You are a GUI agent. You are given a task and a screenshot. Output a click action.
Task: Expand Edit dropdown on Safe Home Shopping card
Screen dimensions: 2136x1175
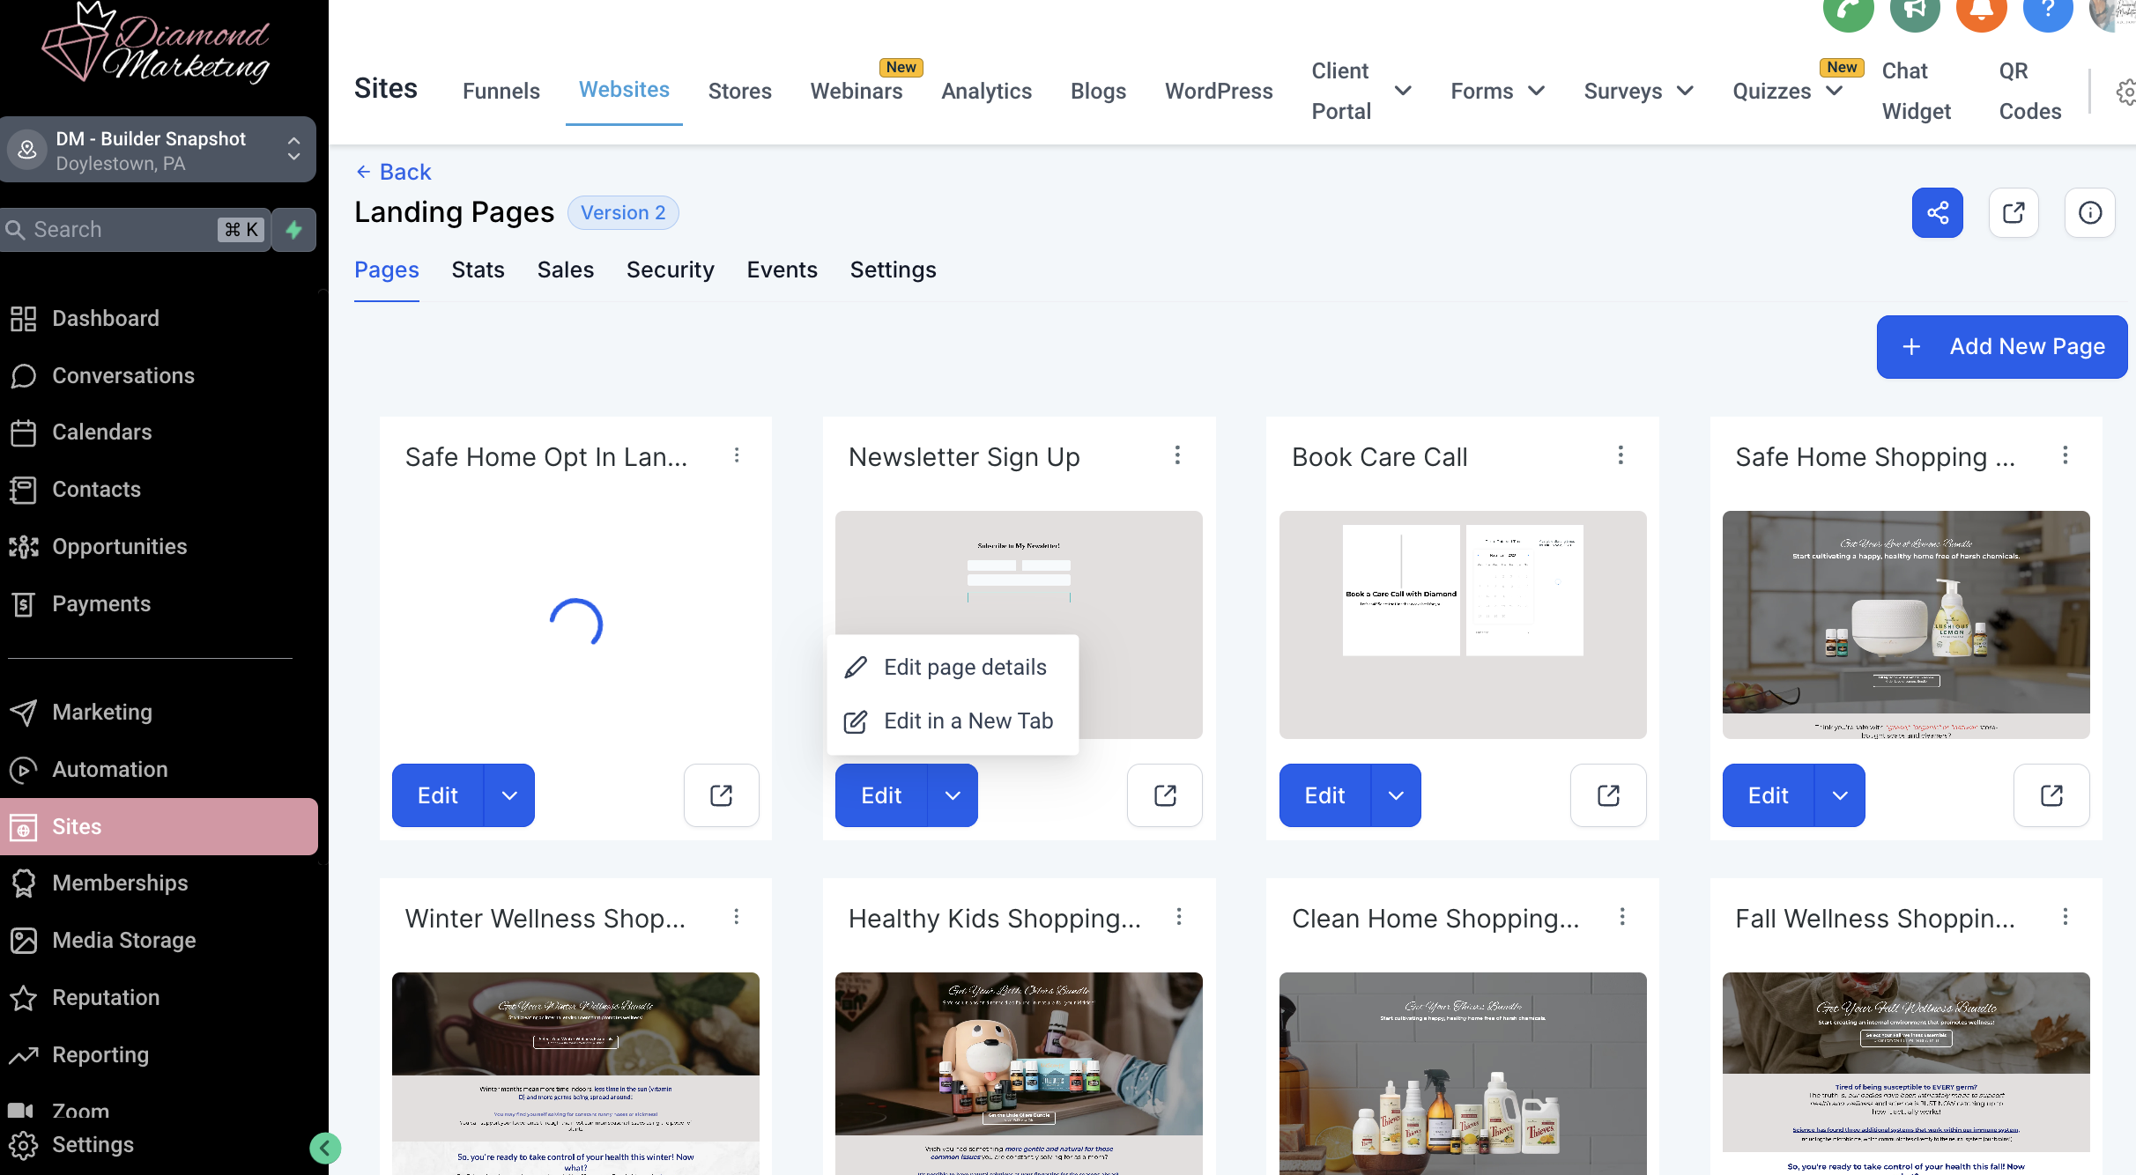coord(1840,795)
